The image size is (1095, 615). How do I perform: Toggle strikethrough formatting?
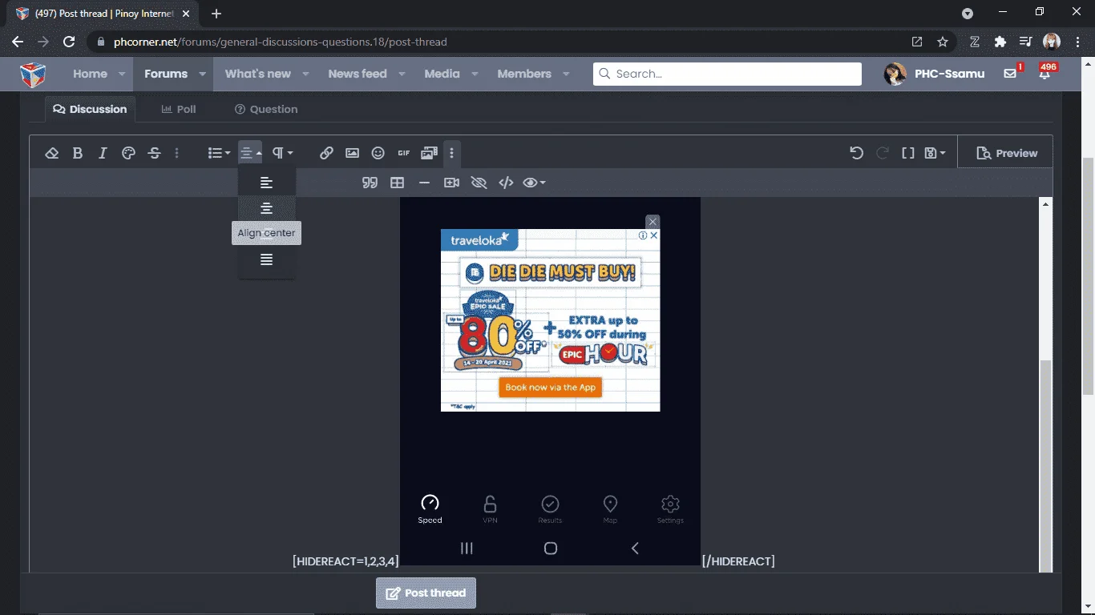[154, 153]
